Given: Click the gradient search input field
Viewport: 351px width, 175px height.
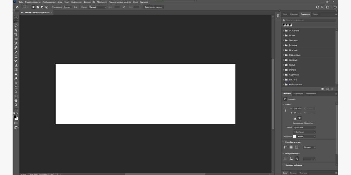Looking at the screenshot, I should coord(311,20).
